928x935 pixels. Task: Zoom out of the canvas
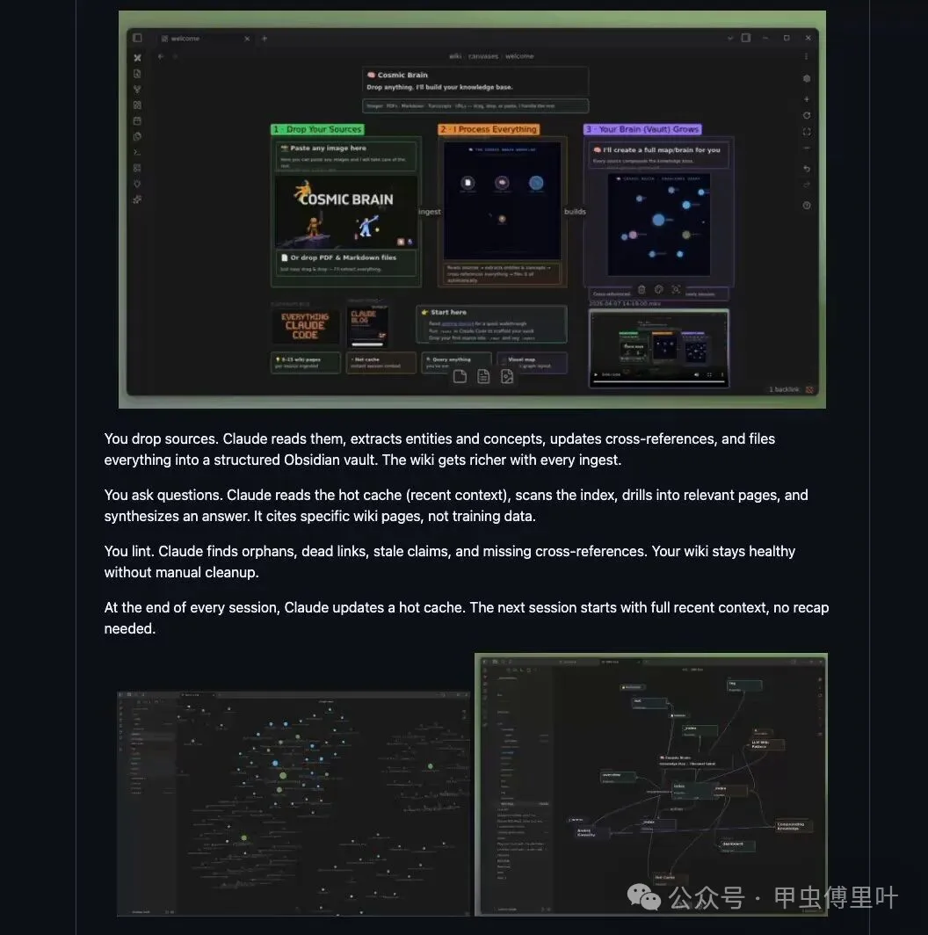coord(807,148)
